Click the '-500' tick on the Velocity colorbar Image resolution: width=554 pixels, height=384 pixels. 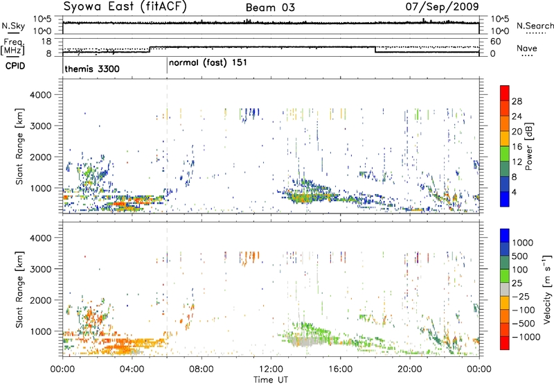pyautogui.click(x=523, y=324)
